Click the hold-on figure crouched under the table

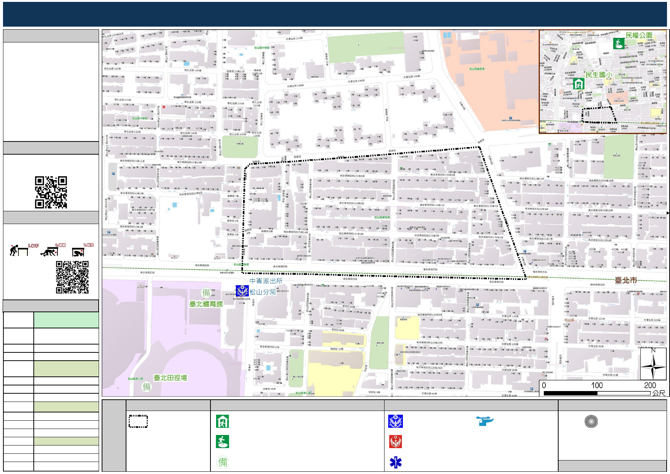(x=78, y=251)
